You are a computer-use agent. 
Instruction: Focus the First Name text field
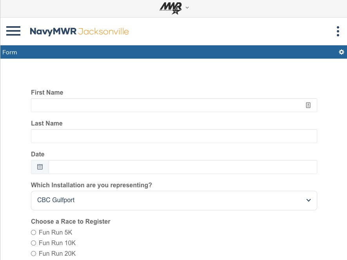pyautogui.click(x=166, y=105)
